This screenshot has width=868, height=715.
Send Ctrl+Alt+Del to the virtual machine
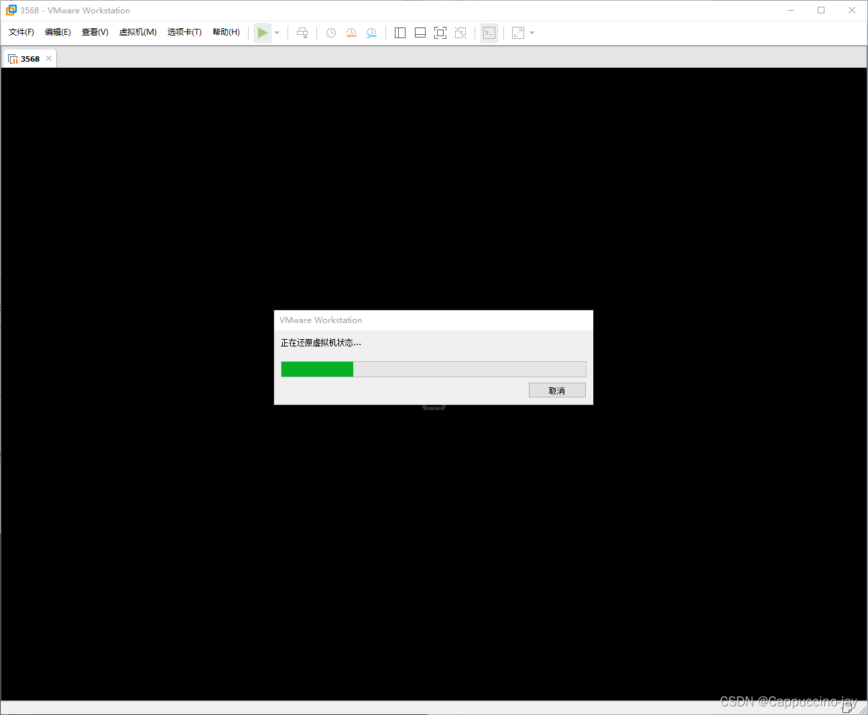(302, 33)
